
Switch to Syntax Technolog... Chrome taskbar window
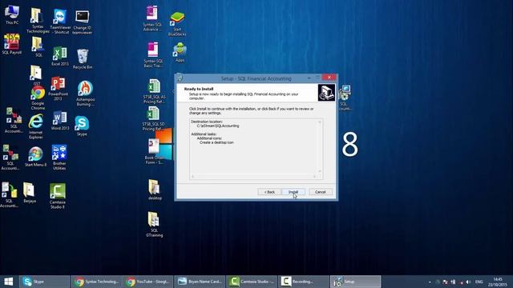tap(96, 282)
